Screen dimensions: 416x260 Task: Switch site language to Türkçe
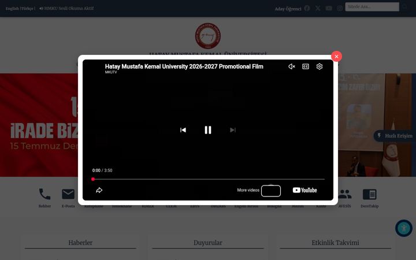[27, 9]
